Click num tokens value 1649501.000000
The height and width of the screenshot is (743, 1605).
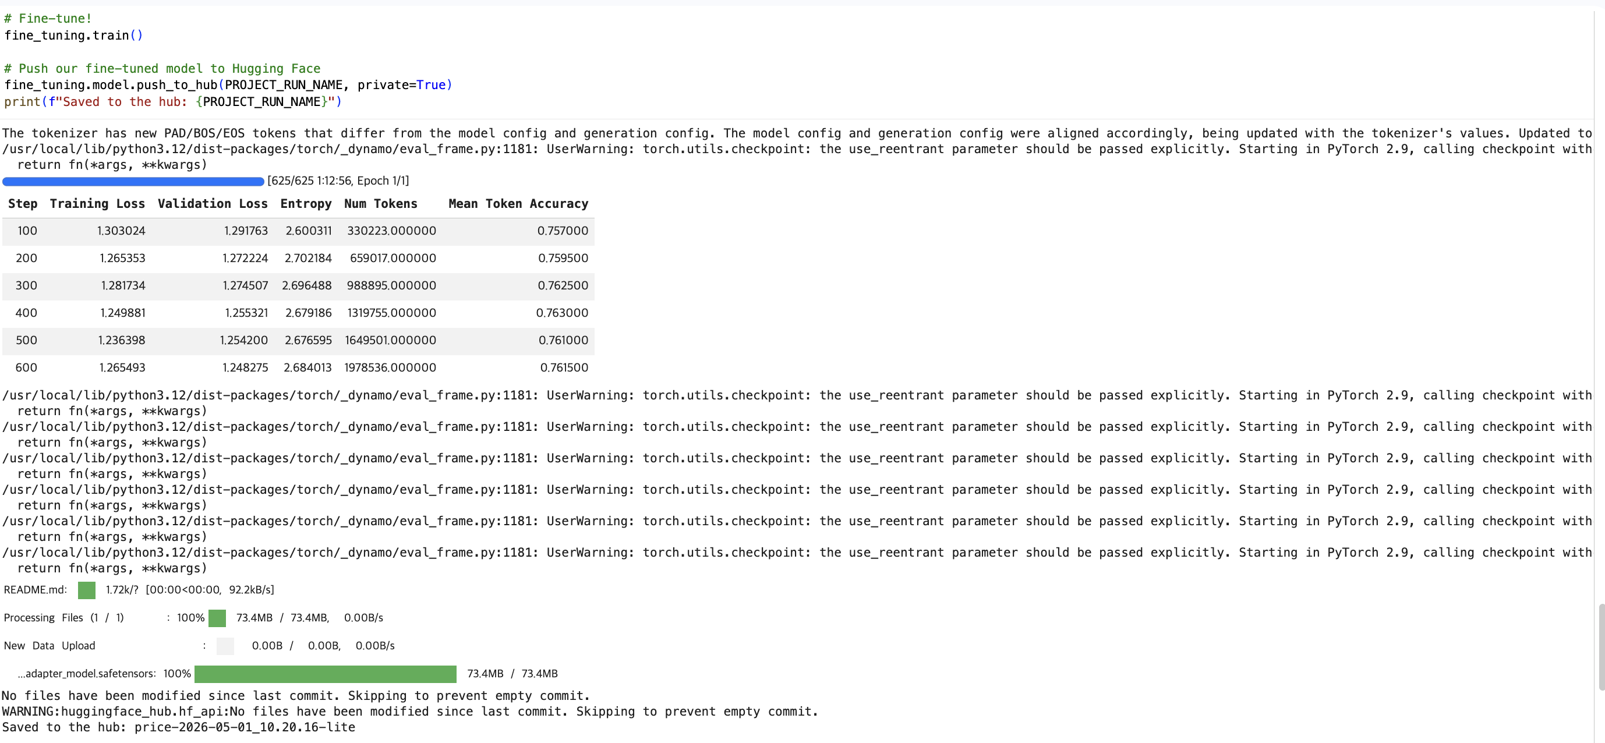click(x=390, y=340)
